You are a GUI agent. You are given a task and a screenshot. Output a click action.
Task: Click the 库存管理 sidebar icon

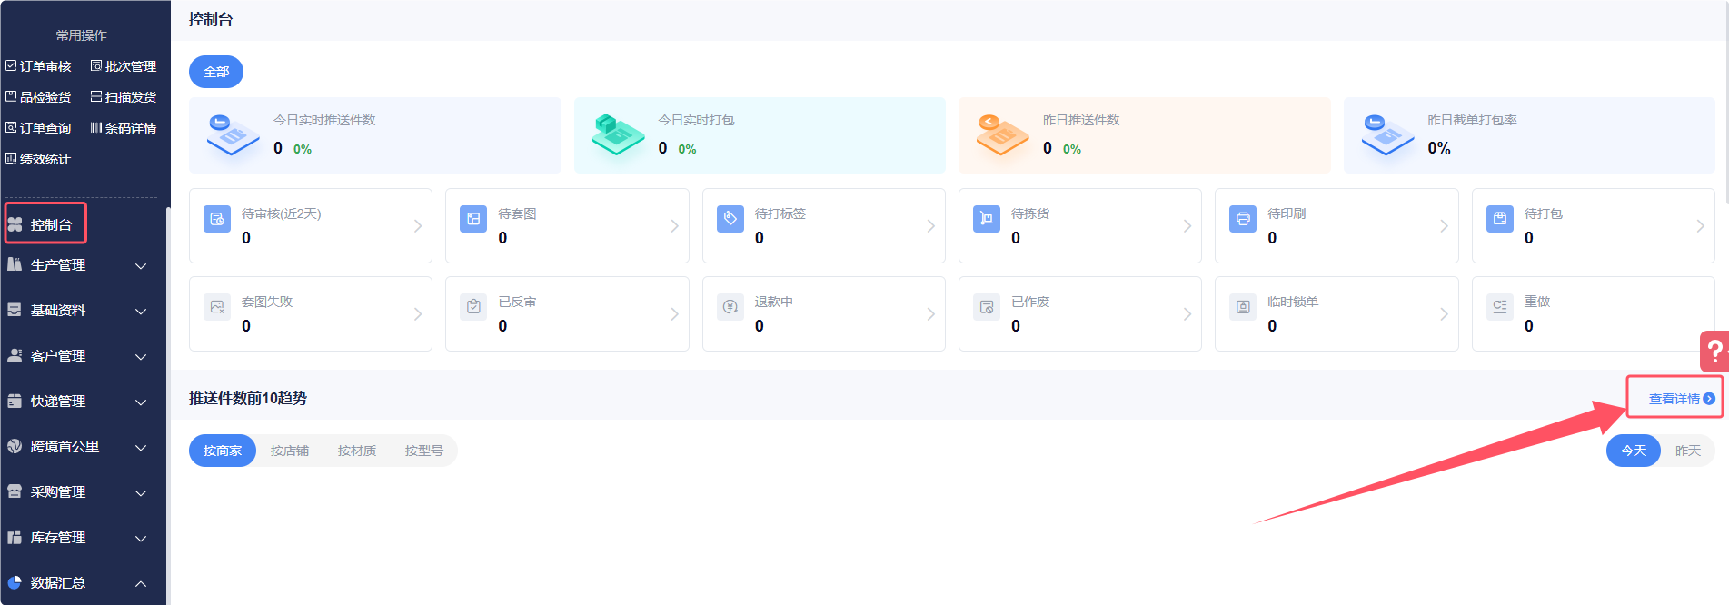tap(15, 537)
